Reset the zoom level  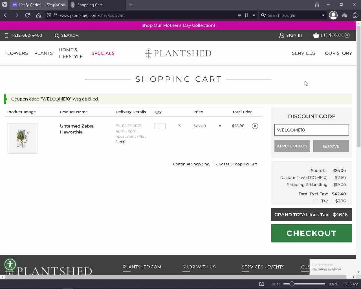[275, 284]
